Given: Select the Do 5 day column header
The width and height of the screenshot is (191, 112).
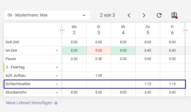Looking at the screenshot, I should (x=148, y=30).
